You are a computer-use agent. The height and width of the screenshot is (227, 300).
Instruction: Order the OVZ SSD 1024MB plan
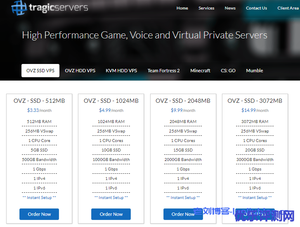coord(111,214)
